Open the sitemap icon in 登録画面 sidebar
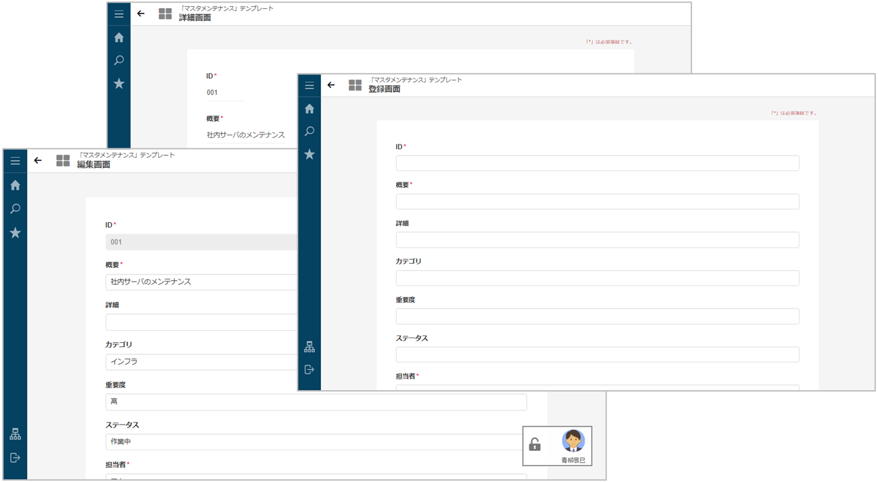 [x=310, y=347]
